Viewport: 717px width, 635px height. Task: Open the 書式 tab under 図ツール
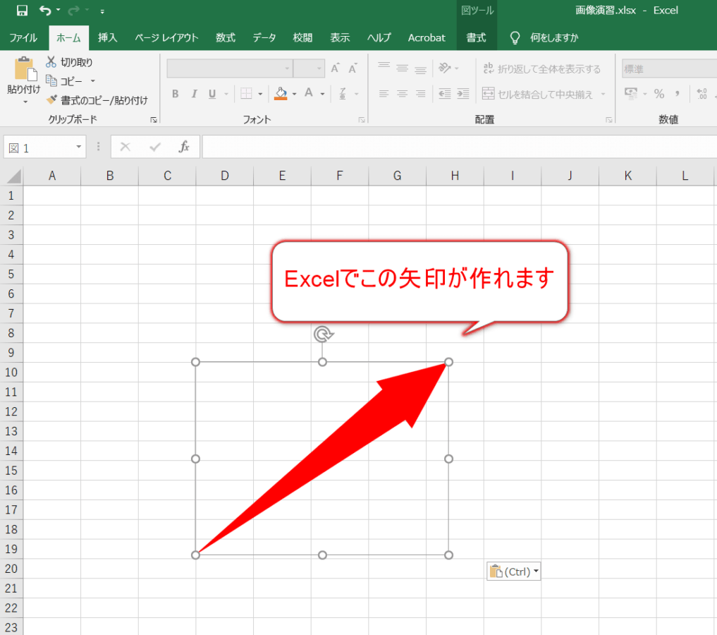tap(476, 37)
